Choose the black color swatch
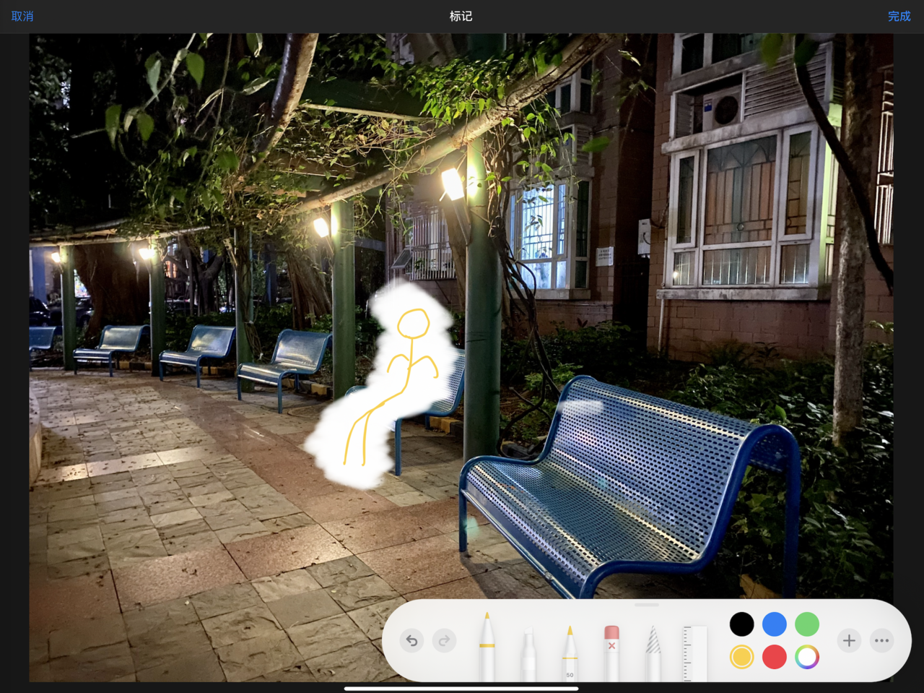This screenshot has width=924, height=693. 741,624
